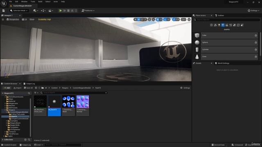Select the Lights category icon
The height and width of the screenshot is (147, 262).
pyautogui.click(x=219, y=25)
